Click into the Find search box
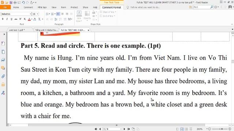The width and height of the screenshot is (234, 131). tap(201, 7)
